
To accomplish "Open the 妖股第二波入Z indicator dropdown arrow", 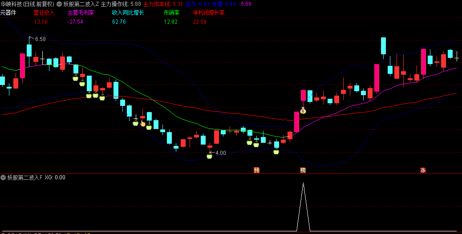I will pos(59,4).
